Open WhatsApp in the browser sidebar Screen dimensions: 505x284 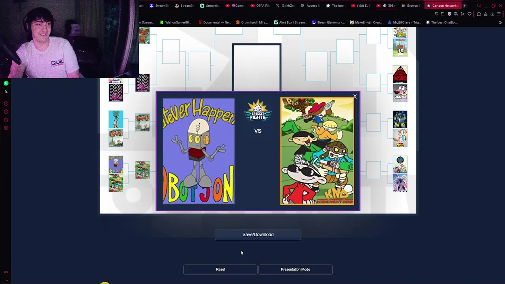coord(6,83)
